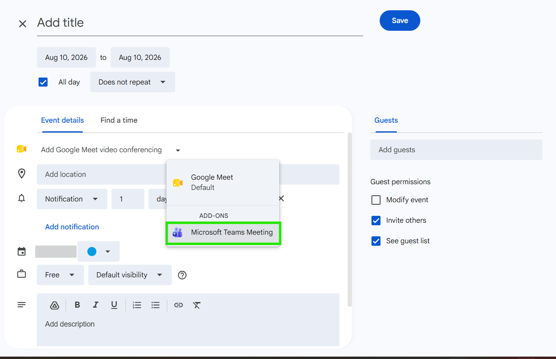Remove the notification with its X button
The image size is (556, 359).
(281, 199)
